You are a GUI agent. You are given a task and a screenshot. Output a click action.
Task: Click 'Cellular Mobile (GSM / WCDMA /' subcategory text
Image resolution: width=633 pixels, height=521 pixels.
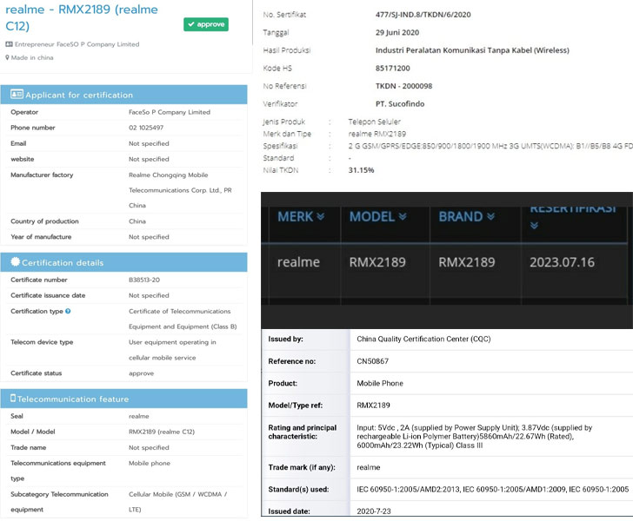(x=177, y=494)
